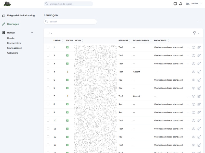Tick the checkbox for row 3

click(48, 63)
